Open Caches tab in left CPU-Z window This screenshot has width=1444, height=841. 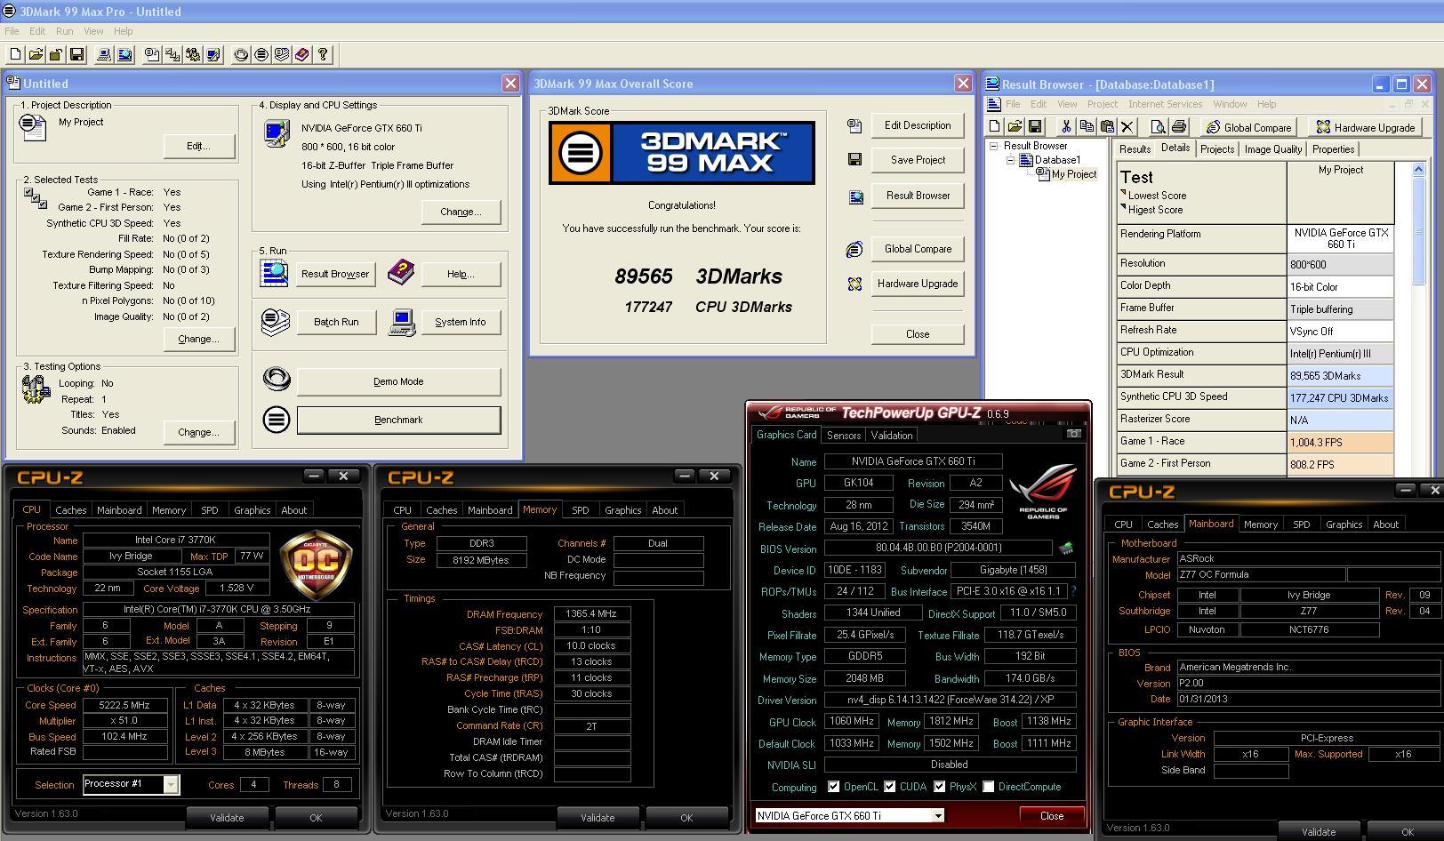pyautogui.click(x=71, y=510)
